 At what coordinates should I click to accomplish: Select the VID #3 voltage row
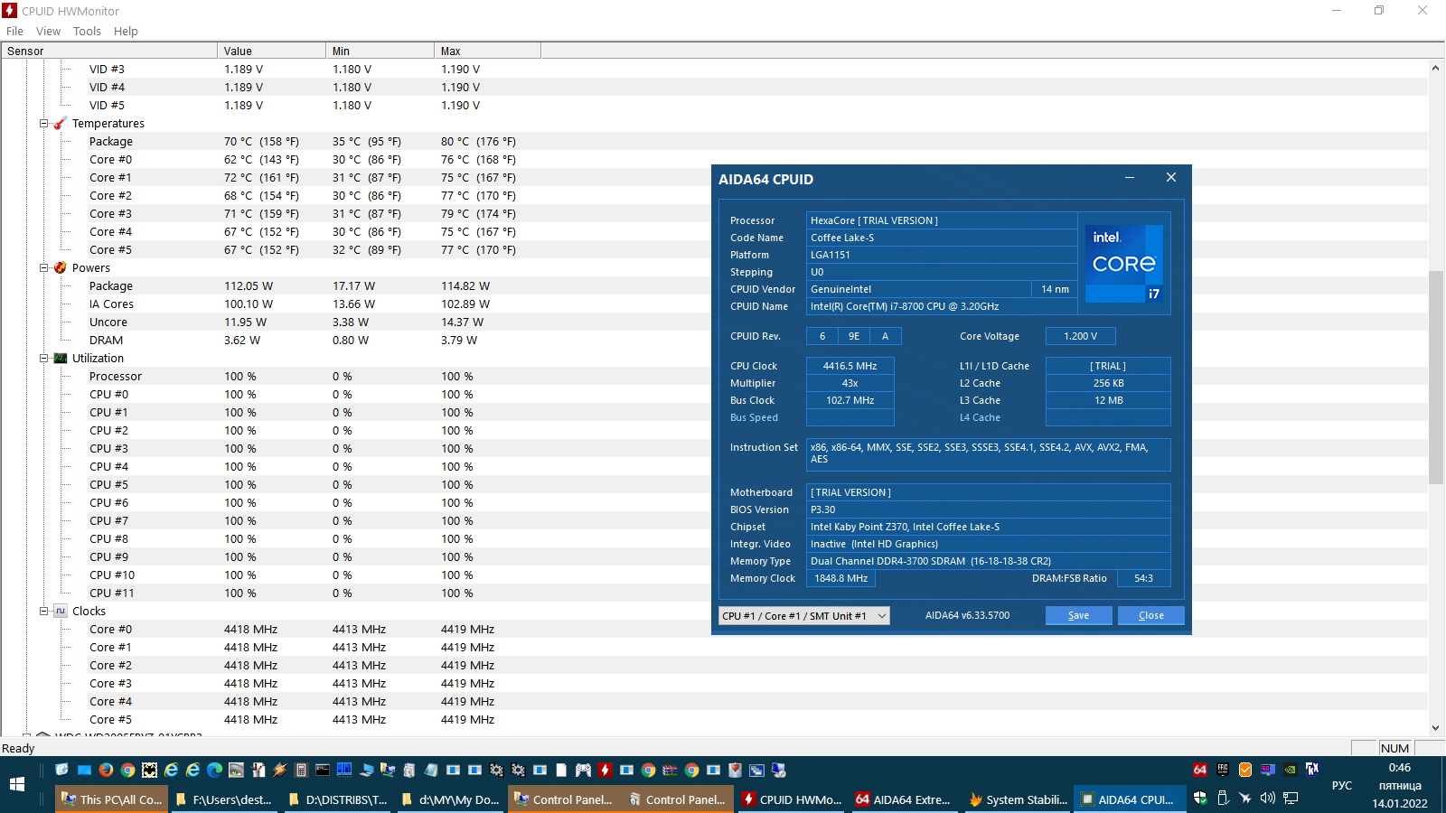(714, 70)
